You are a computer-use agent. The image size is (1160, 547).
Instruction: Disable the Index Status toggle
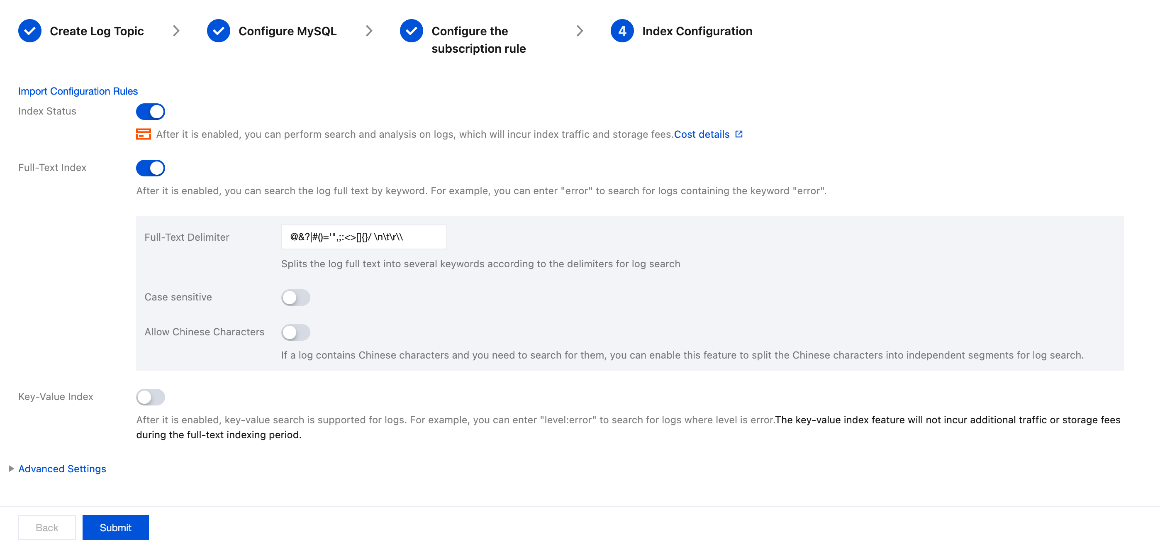(151, 112)
